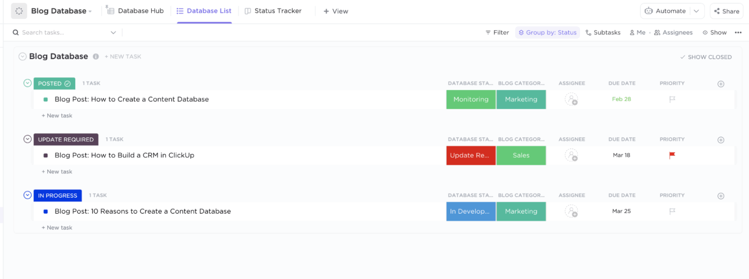Click blue status square of 10 Reasons post
The image size is (749, 279).
46,212
